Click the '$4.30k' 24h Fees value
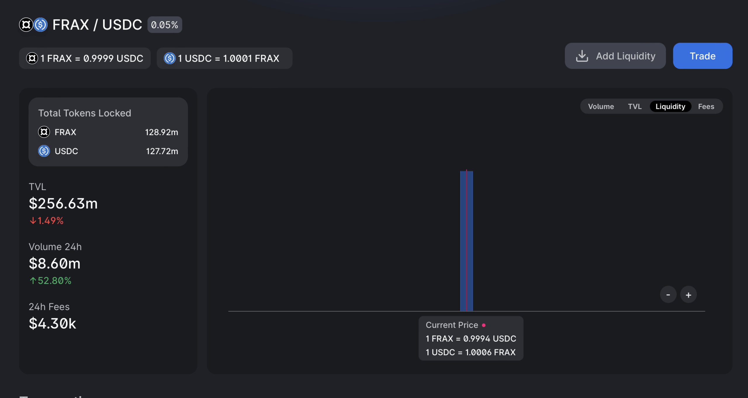 tap(53, 324)
